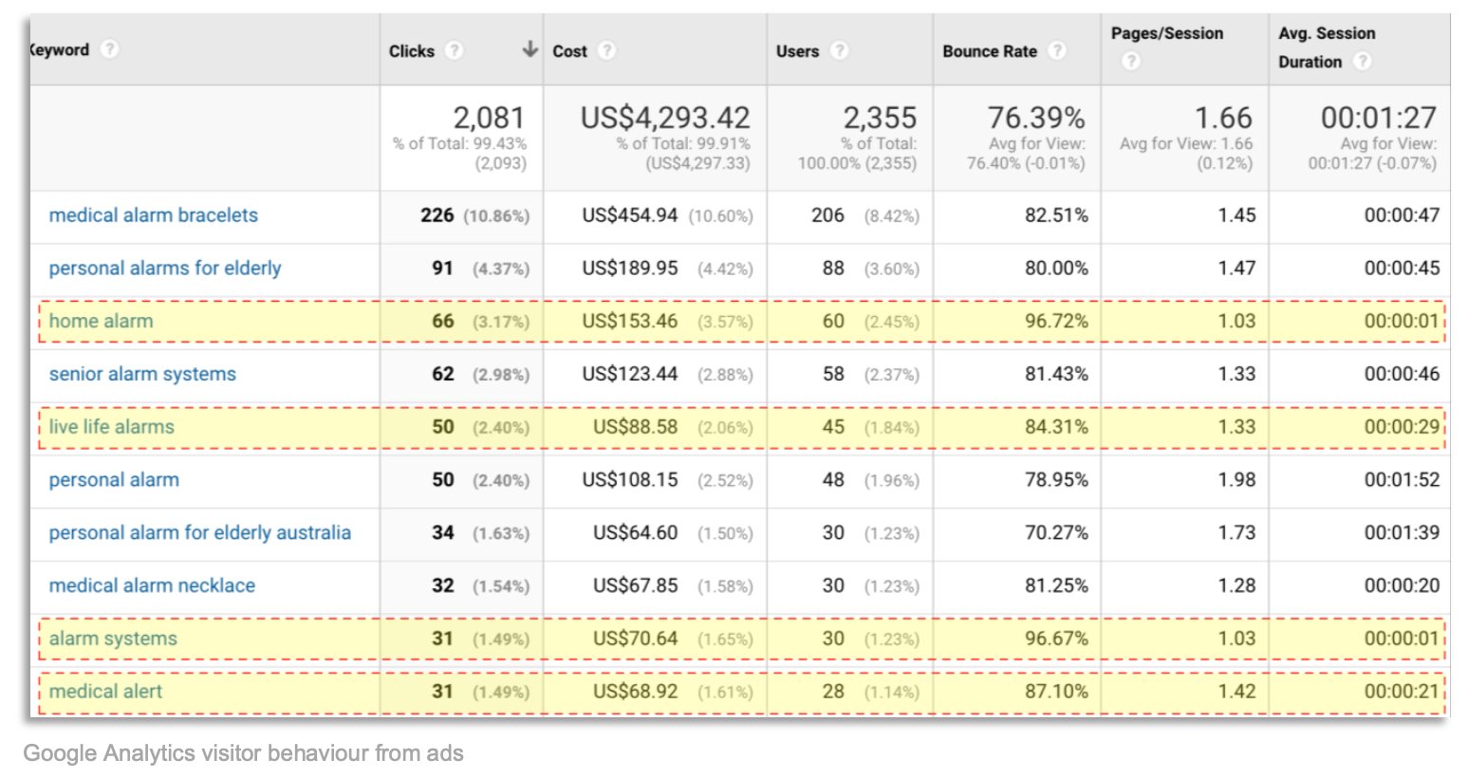Select session duration 00:01:52 cell
This screenshot has width=1469, height=778.
1402,480
